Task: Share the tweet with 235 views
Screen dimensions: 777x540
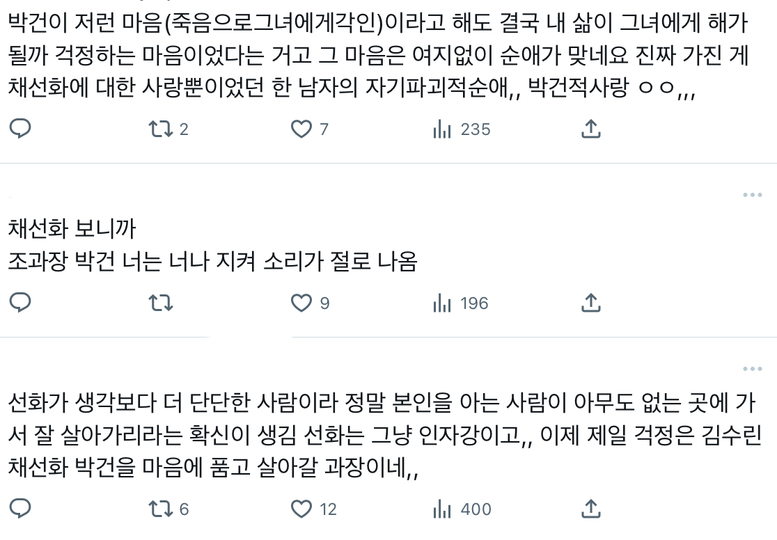Action: tap(590, 129)
